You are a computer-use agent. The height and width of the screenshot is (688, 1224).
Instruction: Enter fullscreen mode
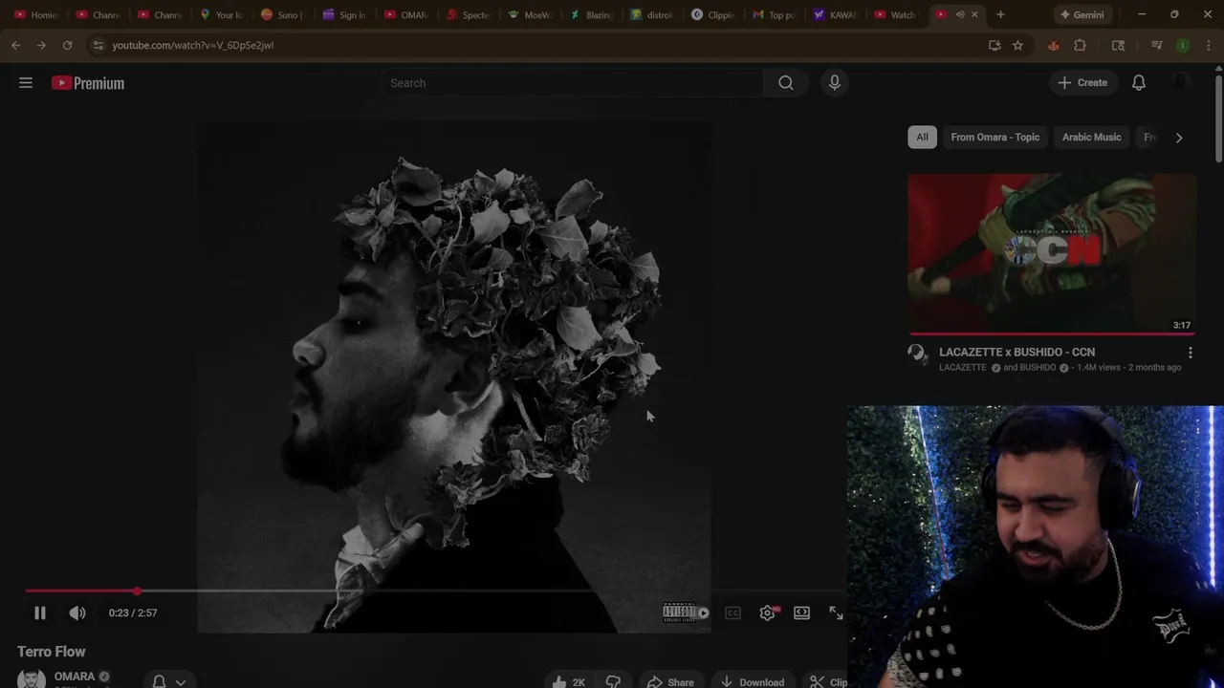[836, 613]
